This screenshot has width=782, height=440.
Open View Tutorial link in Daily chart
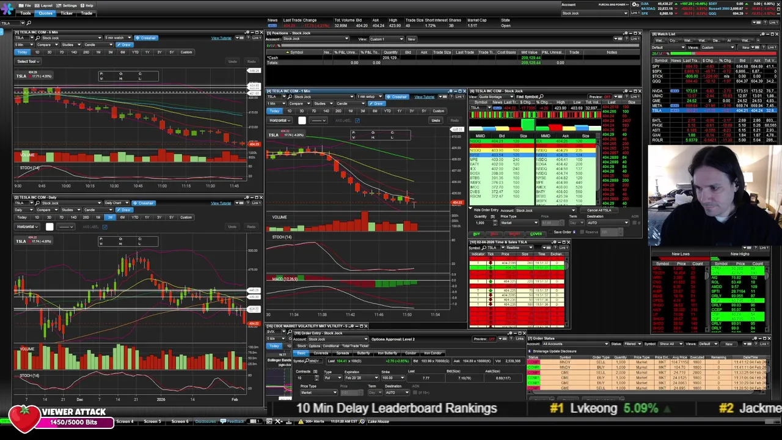click(x=221, y=203)
